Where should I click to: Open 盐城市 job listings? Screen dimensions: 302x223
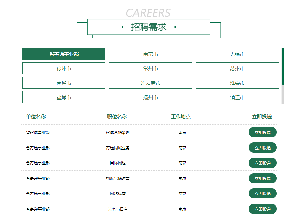[63, 97]
